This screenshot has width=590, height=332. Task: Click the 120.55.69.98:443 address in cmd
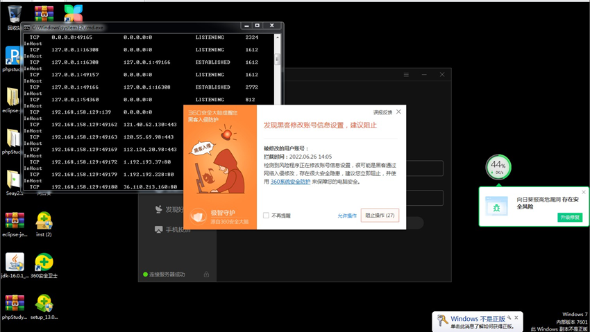pyautogui.click(x=149, y=137)
